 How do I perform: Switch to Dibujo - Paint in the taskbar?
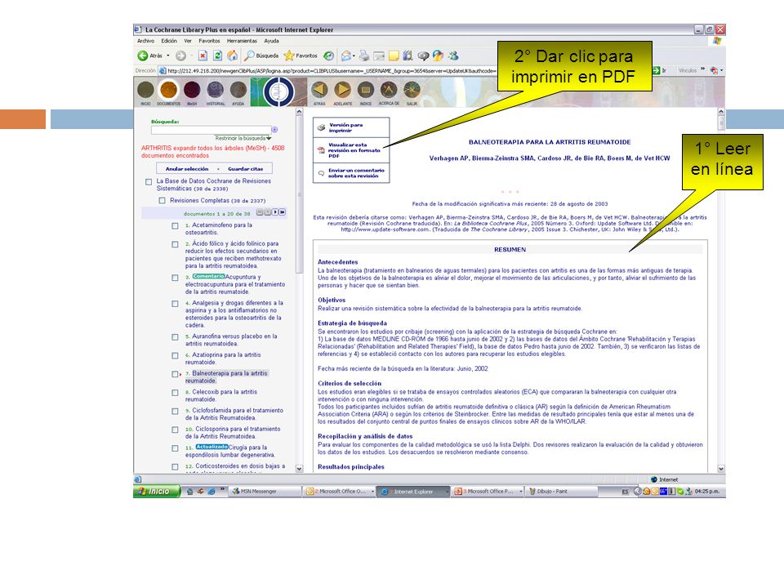click(562, 492)
